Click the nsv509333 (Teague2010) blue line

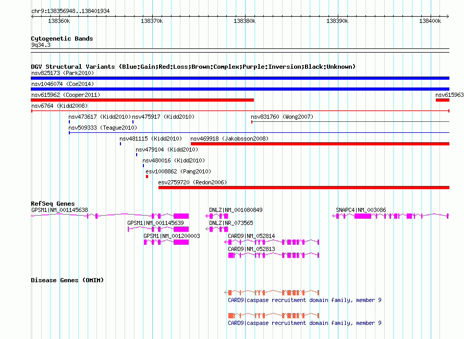(259, 133)
